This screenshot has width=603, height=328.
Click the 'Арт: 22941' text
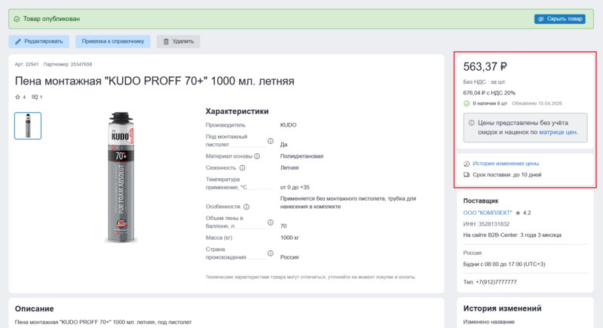pyautogui.click(x=26, y=65)
